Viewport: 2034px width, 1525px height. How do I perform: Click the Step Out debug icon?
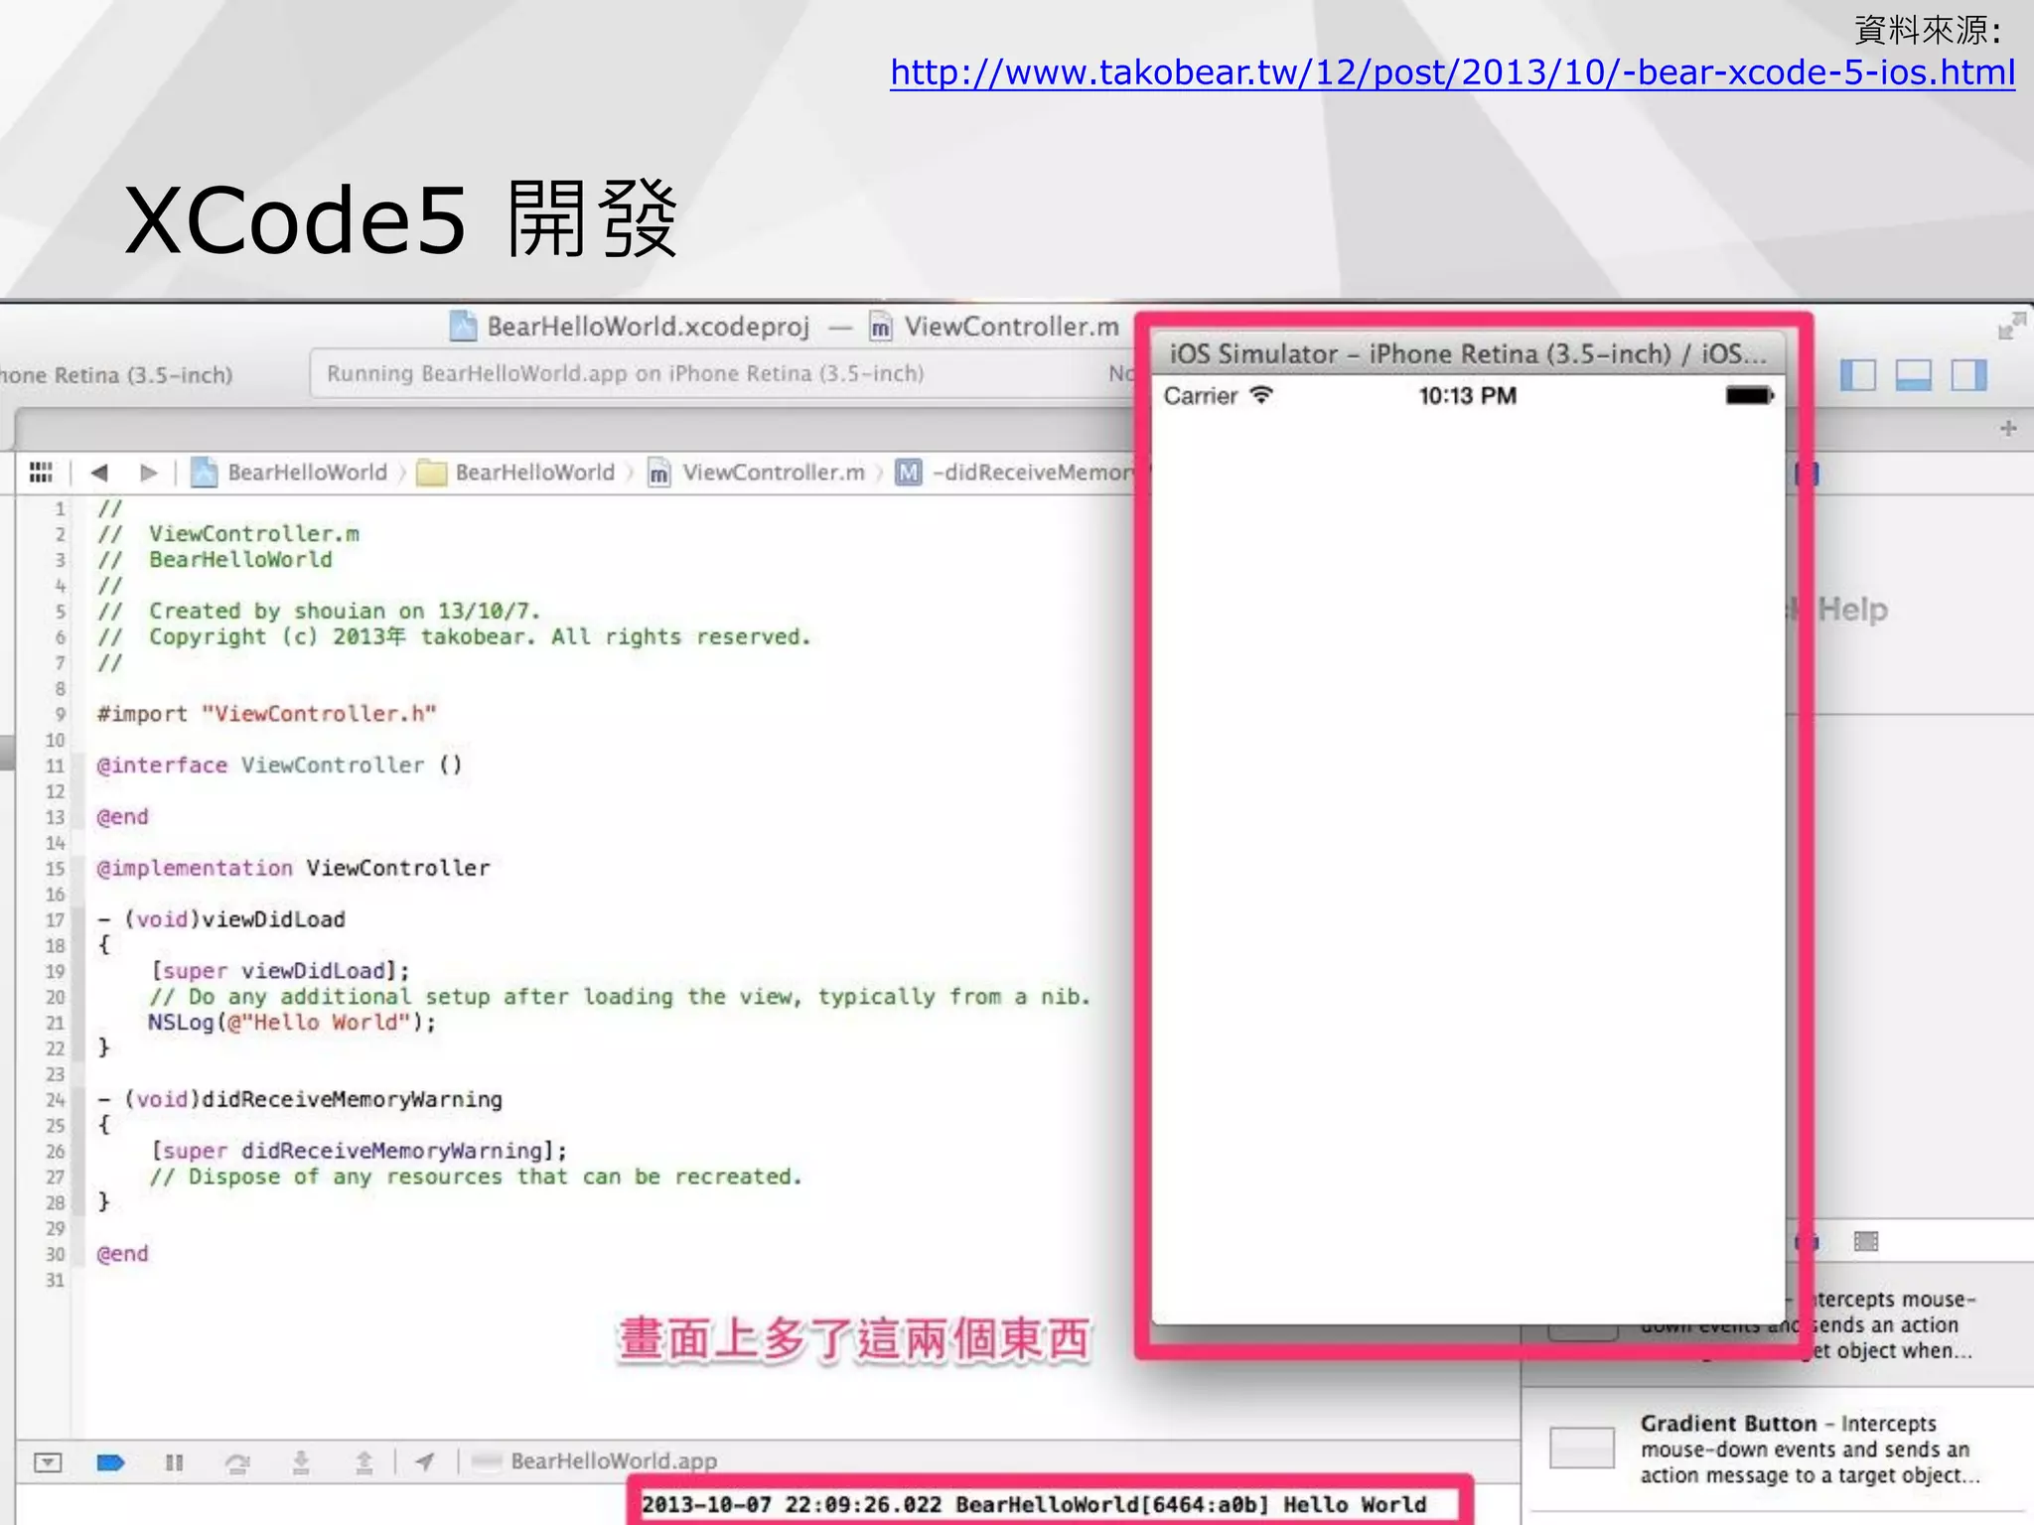coord(364,1461)
